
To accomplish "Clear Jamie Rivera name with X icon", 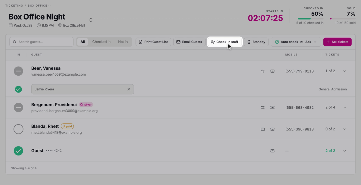I will coord(129,89).
